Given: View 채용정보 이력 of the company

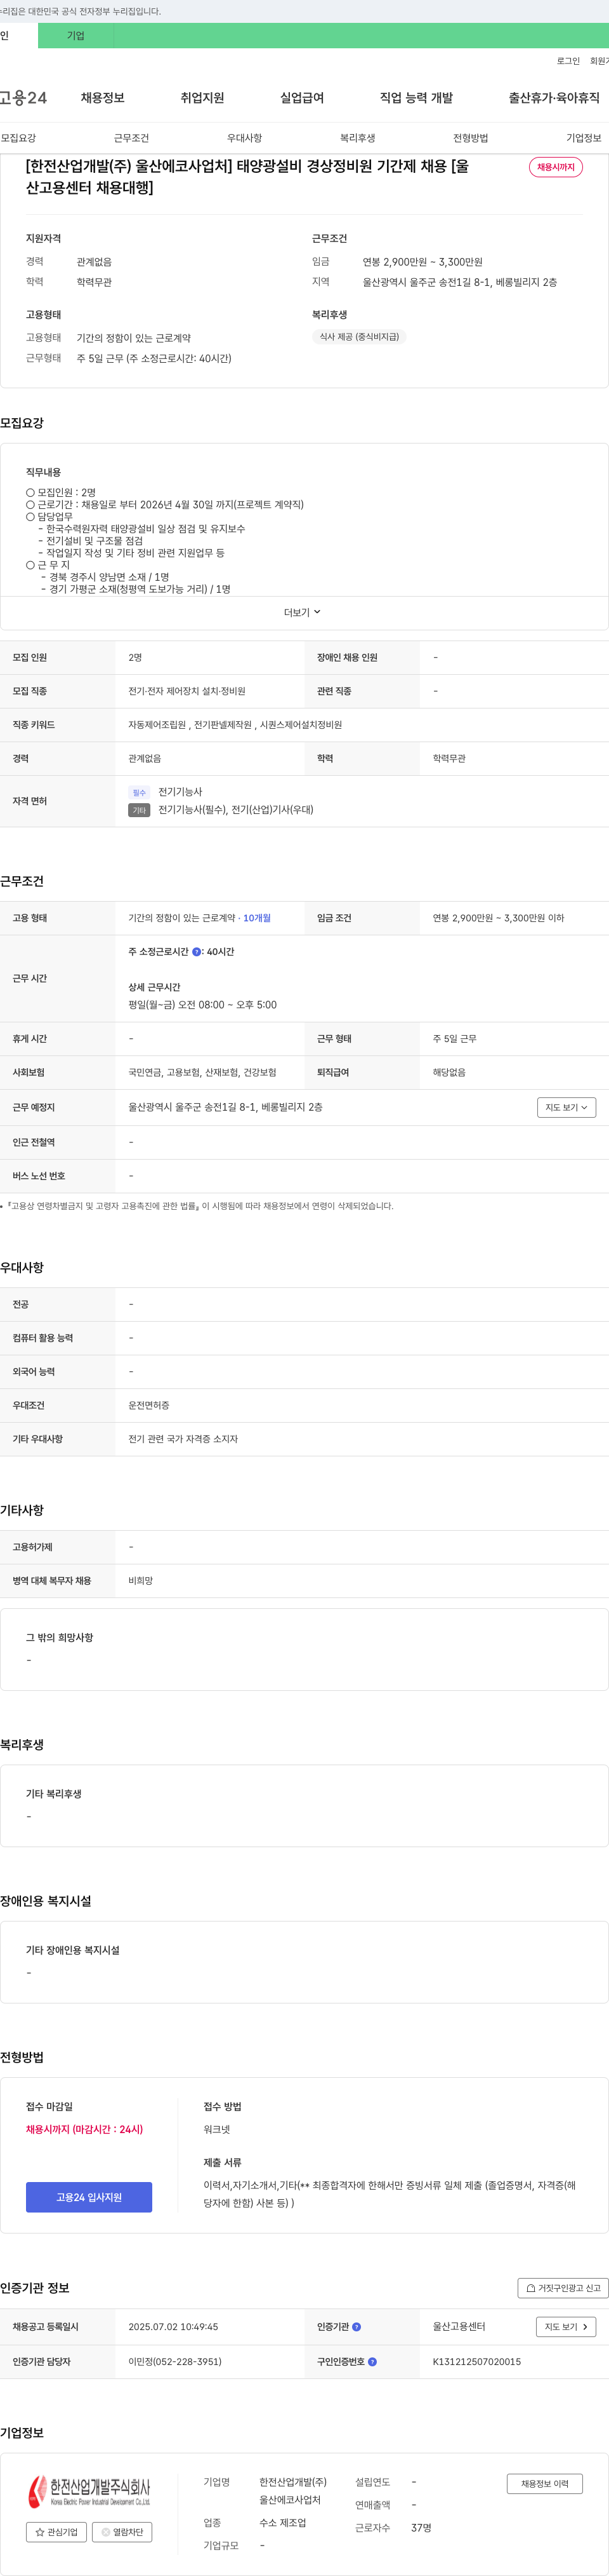Looking at the screenshot, I should tap(544, 2483).
